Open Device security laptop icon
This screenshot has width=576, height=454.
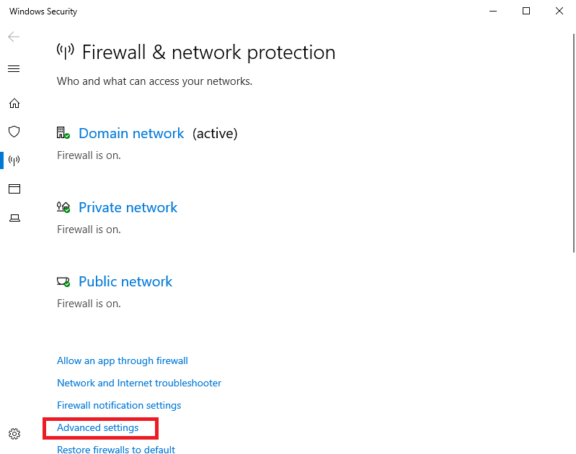[14, 218]
